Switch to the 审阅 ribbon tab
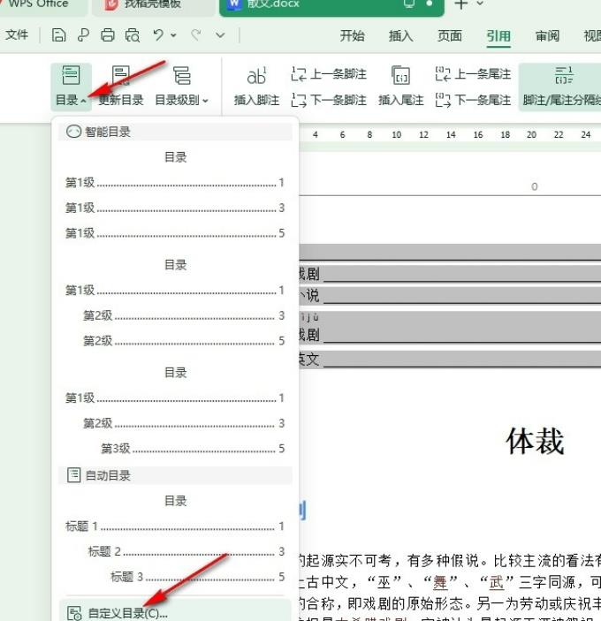 (547, 36)
